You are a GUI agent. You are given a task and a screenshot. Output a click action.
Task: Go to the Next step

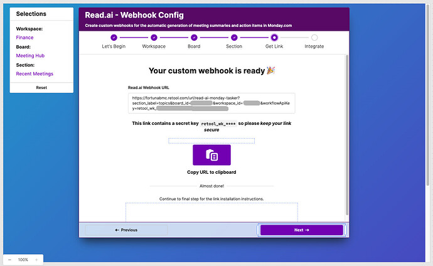[302, 230]
